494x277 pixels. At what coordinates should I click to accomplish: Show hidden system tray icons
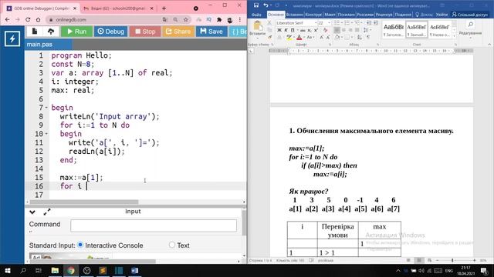(398, 270)
